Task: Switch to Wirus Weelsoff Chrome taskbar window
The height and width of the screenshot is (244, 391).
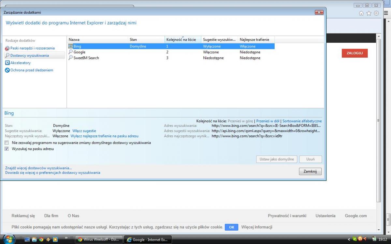Action: click(99, 239)
